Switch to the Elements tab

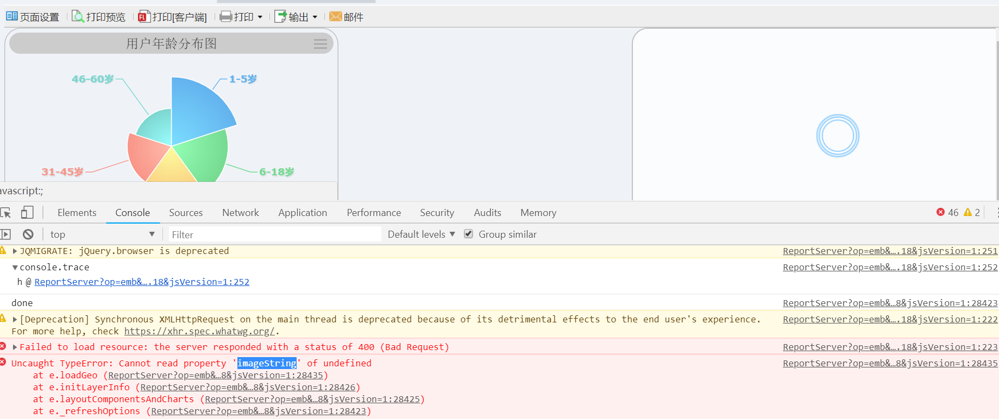[x=77, y=213]
